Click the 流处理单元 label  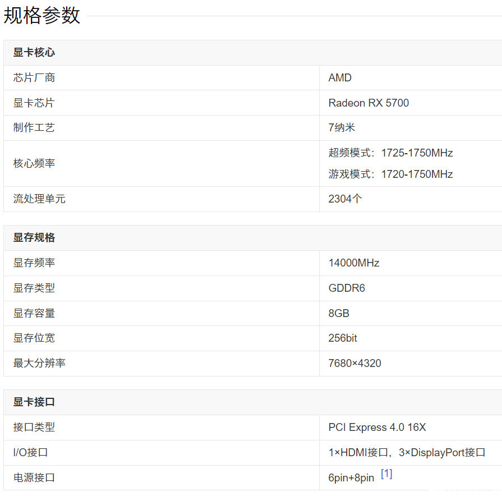[39, 199]
